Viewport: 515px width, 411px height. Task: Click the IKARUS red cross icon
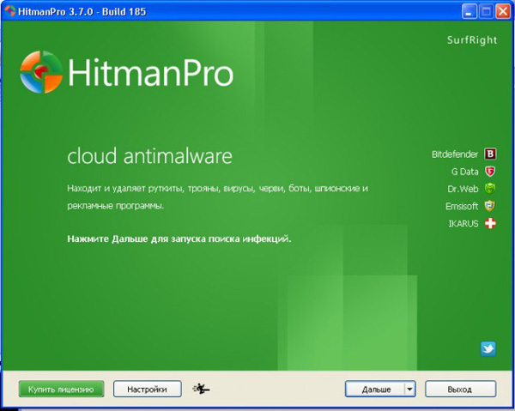(x=491, y=223)
